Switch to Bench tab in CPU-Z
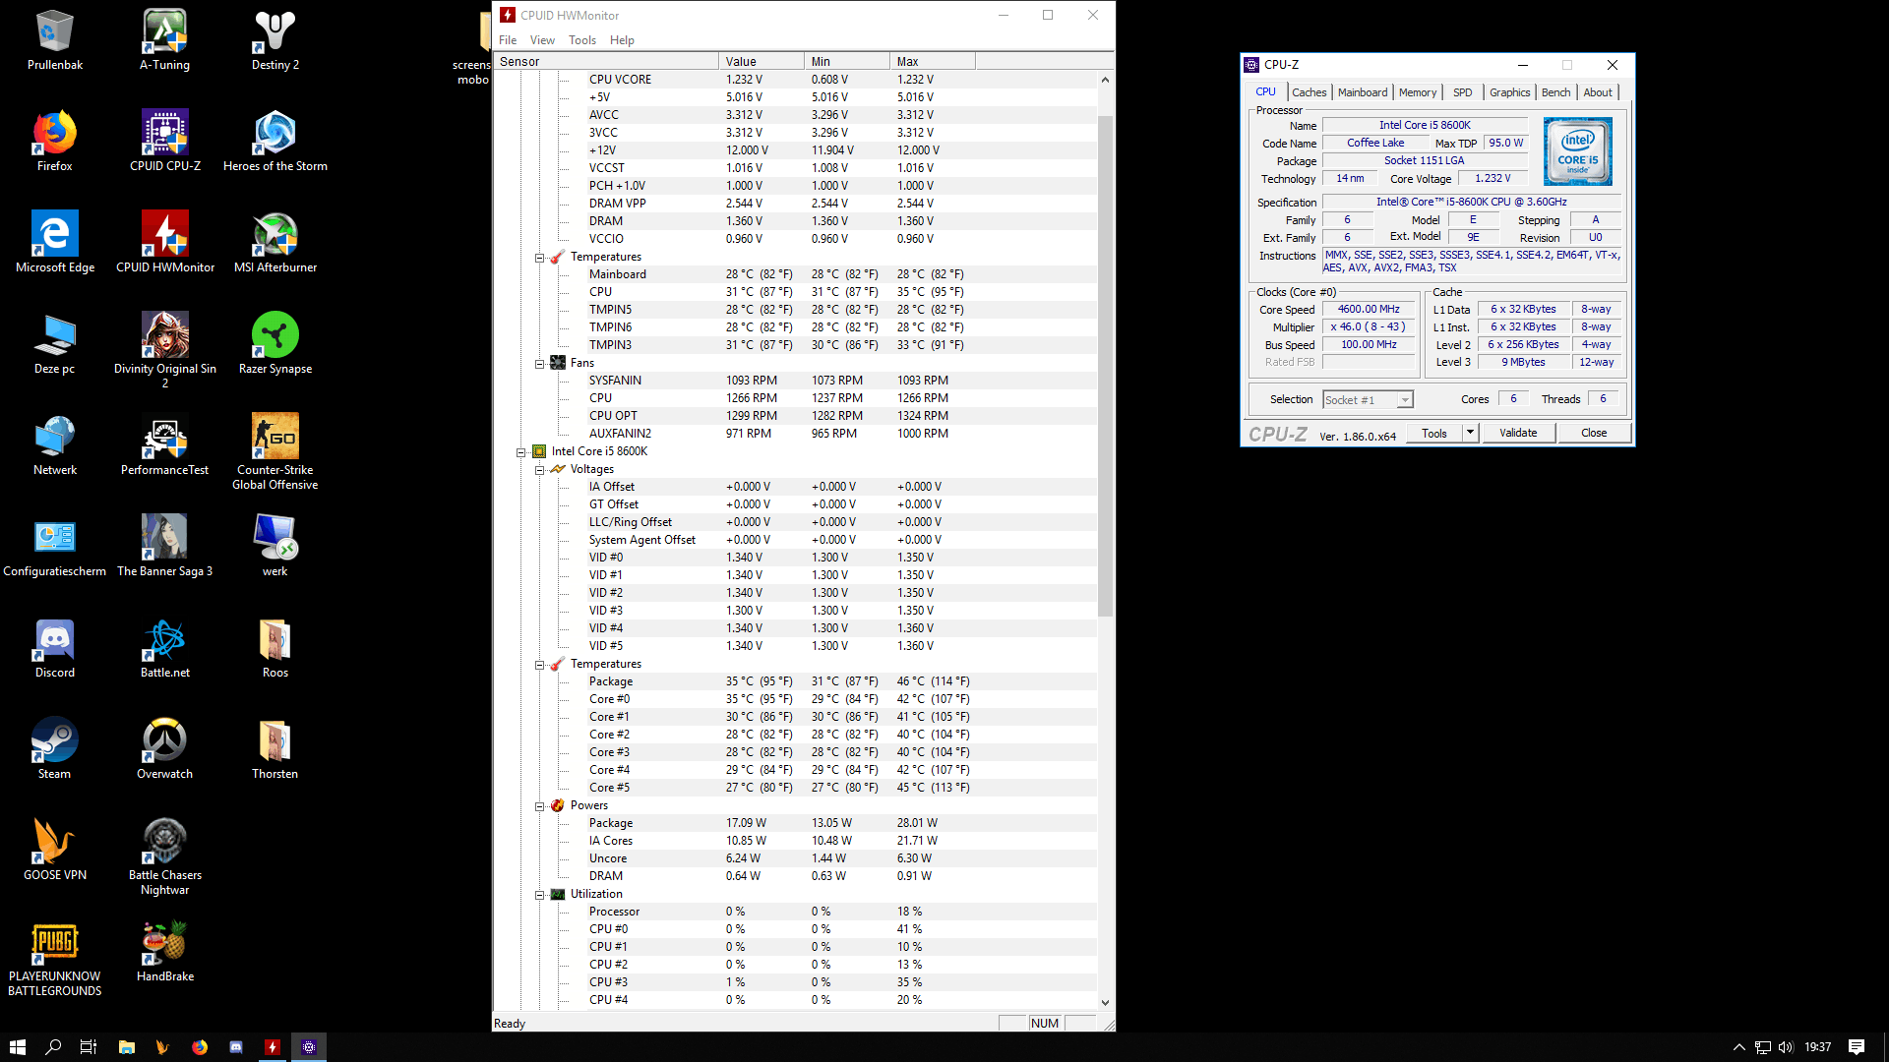 [x=1555, y=92]
